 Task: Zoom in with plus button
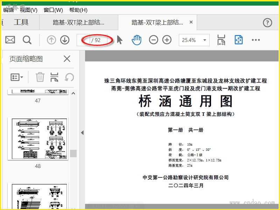point(167,40)
